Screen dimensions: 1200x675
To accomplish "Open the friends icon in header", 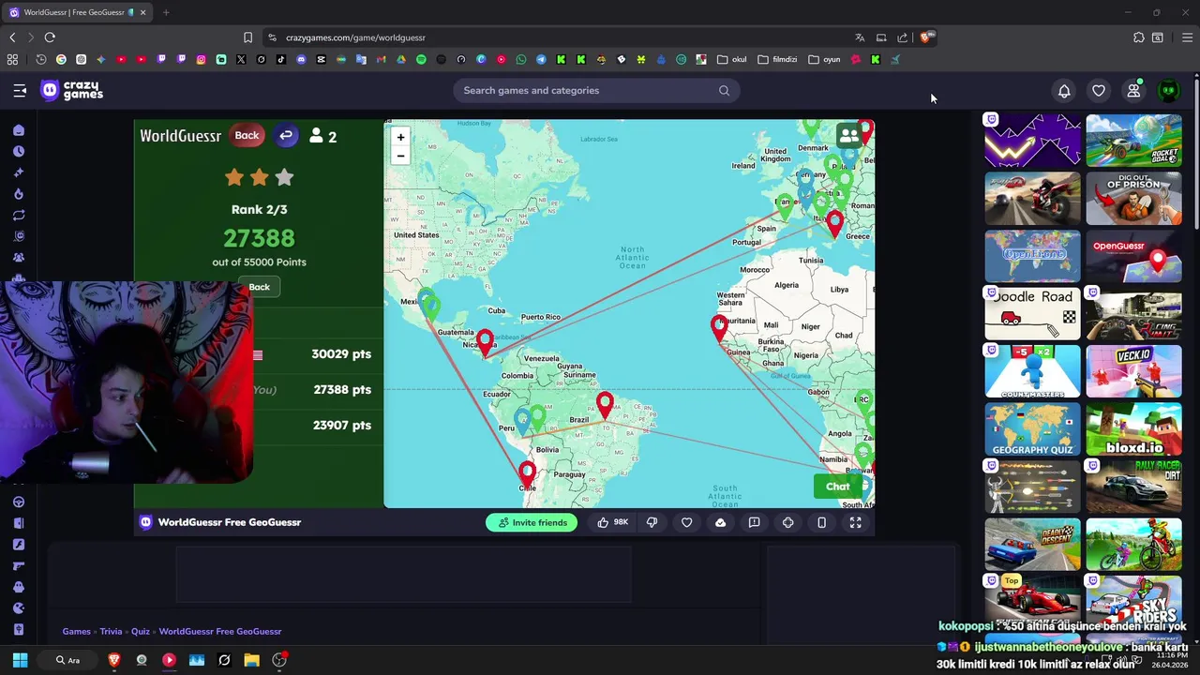I will (1133, 91).
